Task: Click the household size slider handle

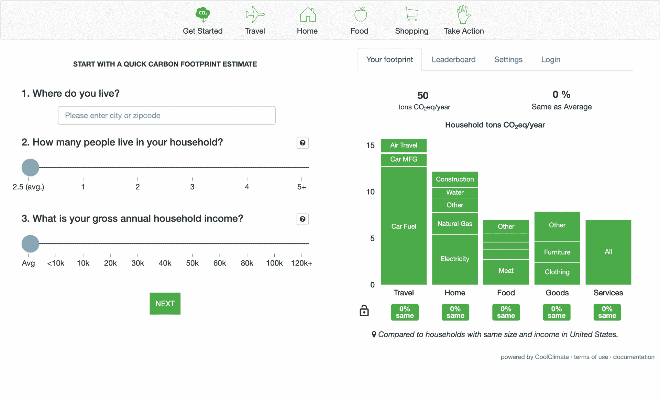Action: pos(30,167)
